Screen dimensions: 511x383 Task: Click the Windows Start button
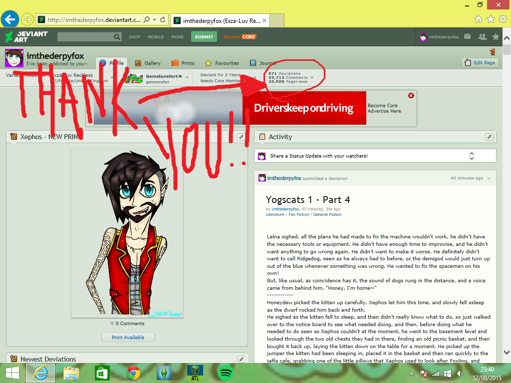click(12, 373)
